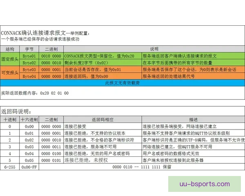Click the cell 连接已拒绝,无效的用户名或密码
Image resolution: width=245 pixels, height=196 pixels.
[x=102, y=154]
